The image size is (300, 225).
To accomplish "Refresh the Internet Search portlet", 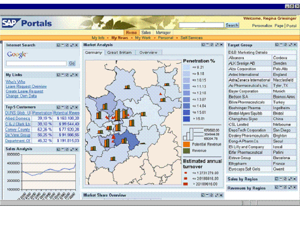I will point(67,45).
